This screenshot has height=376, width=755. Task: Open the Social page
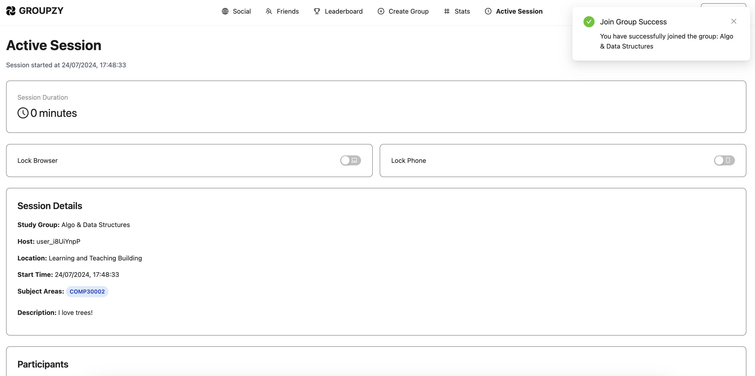coord(241,11)
